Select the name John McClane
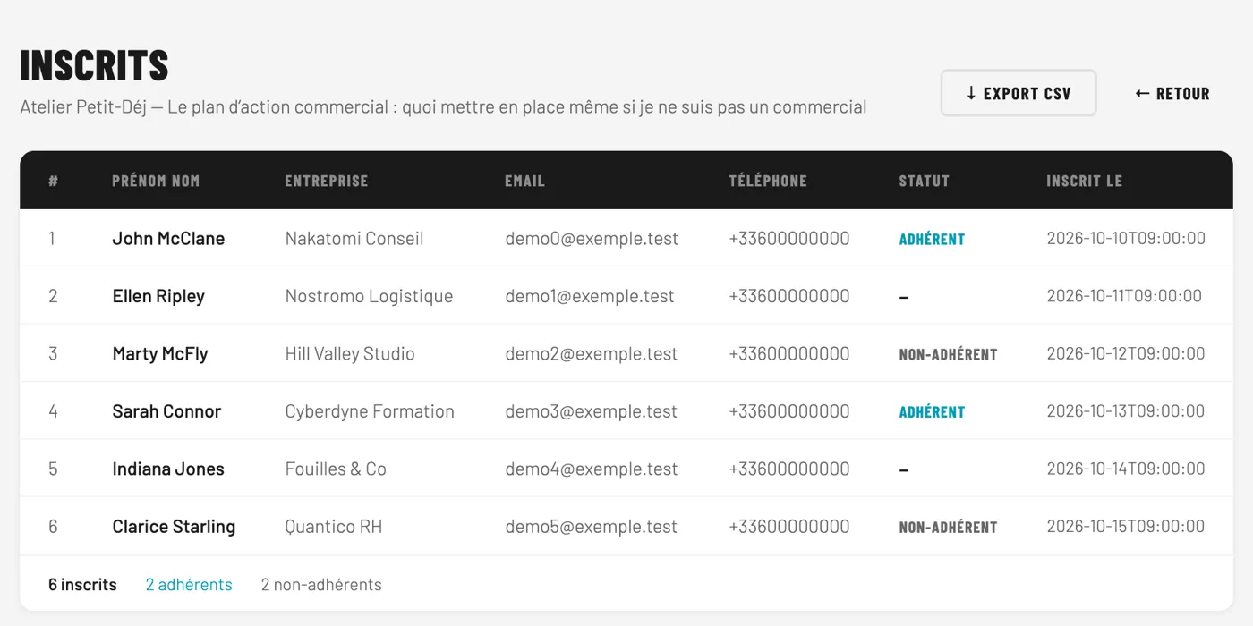The height and width of the screenshot is (626, 1253). [168, 239]
